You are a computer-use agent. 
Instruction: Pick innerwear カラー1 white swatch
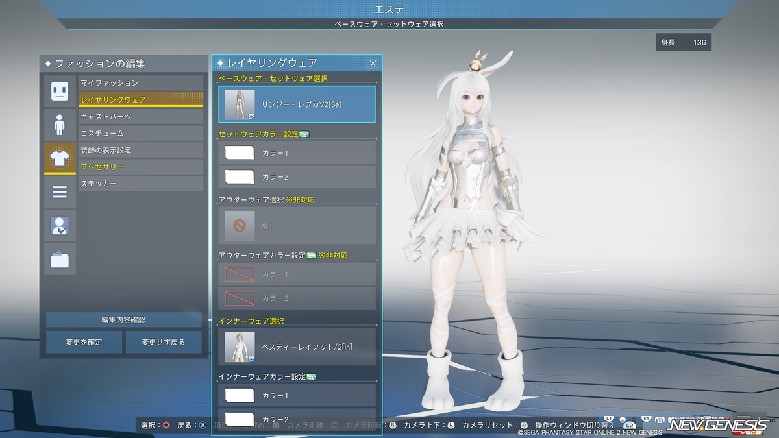[240, 395]
